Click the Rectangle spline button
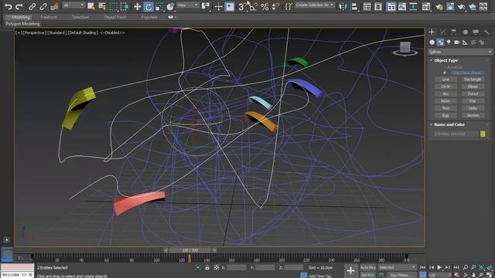Screen dimensions: 495x278 click(473, 80)
